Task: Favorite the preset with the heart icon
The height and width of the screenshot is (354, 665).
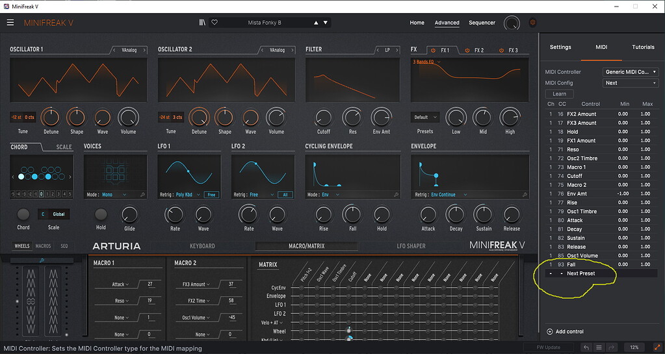Action: [x=215, y=23]
